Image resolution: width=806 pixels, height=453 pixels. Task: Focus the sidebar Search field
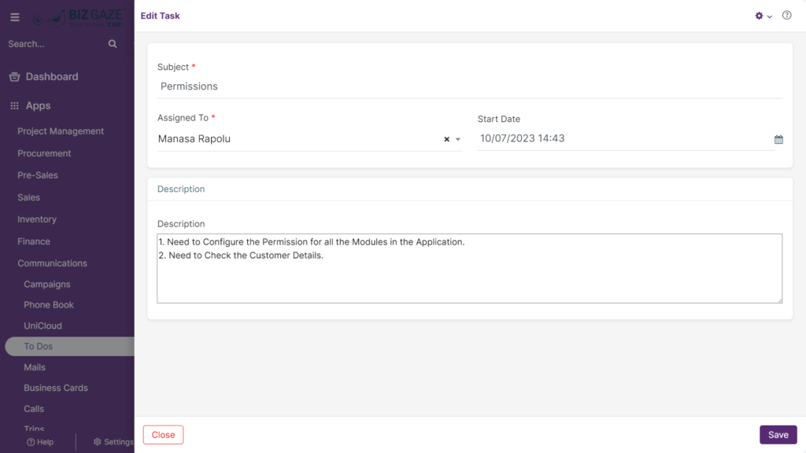(56, 44)
